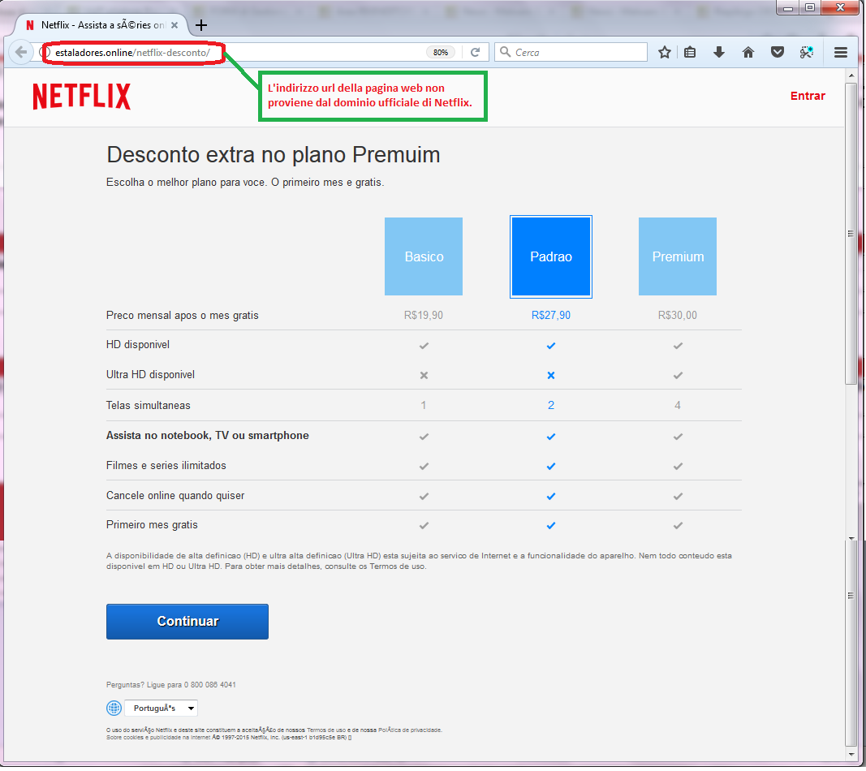Click the Continuar button
The image size is (866, 771).
[187, 622]
